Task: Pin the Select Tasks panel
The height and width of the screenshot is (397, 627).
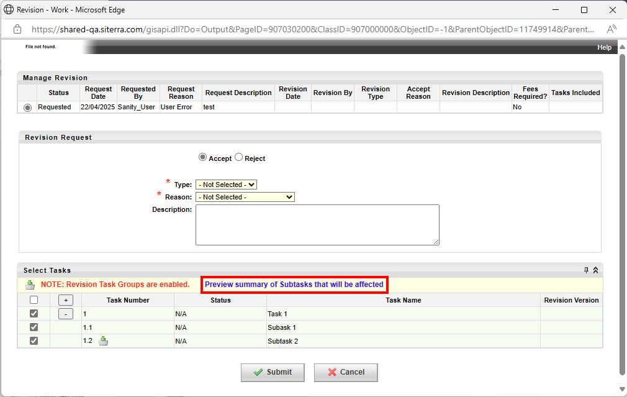Action: coord(586,270)
